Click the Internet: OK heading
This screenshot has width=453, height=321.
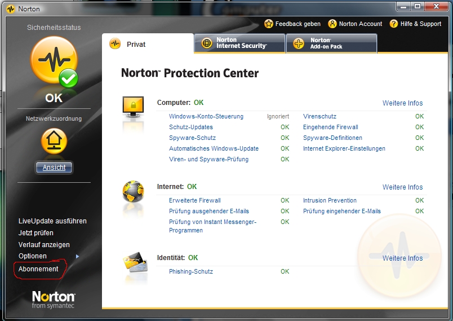coord(177,187)
